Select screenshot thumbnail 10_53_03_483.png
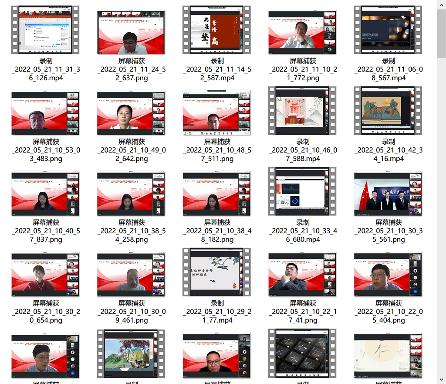The width and height of the screenshot is (446, 384). pyautogui.click(x=46, y=111)
